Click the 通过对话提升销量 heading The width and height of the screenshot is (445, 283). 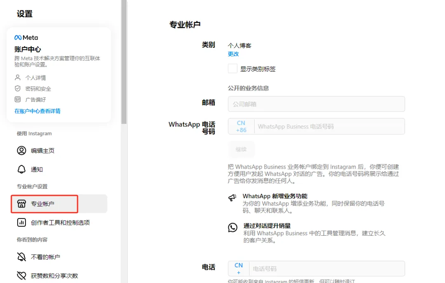267,226
